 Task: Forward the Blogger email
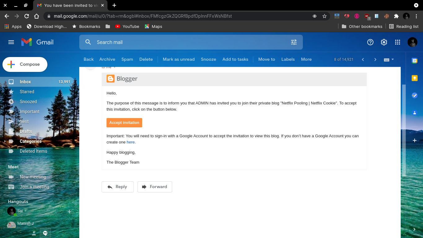click(155, 187)
